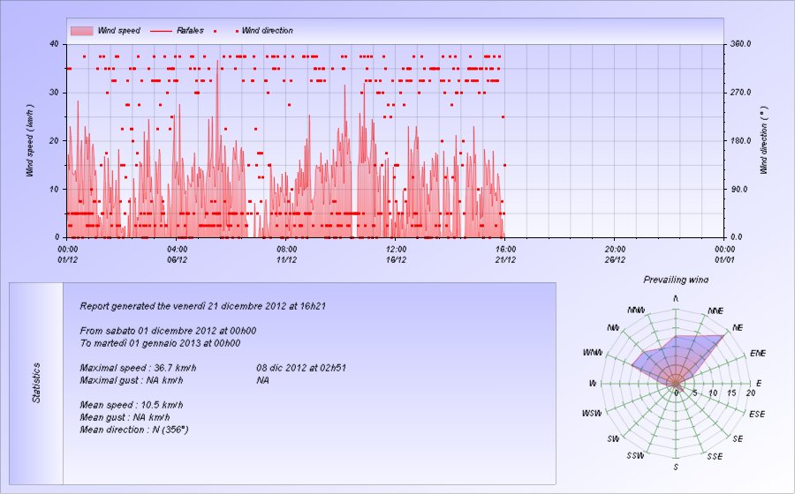Click the ENE label on wind rose
The height and width of the screenshot is (494, 795).
758,353
